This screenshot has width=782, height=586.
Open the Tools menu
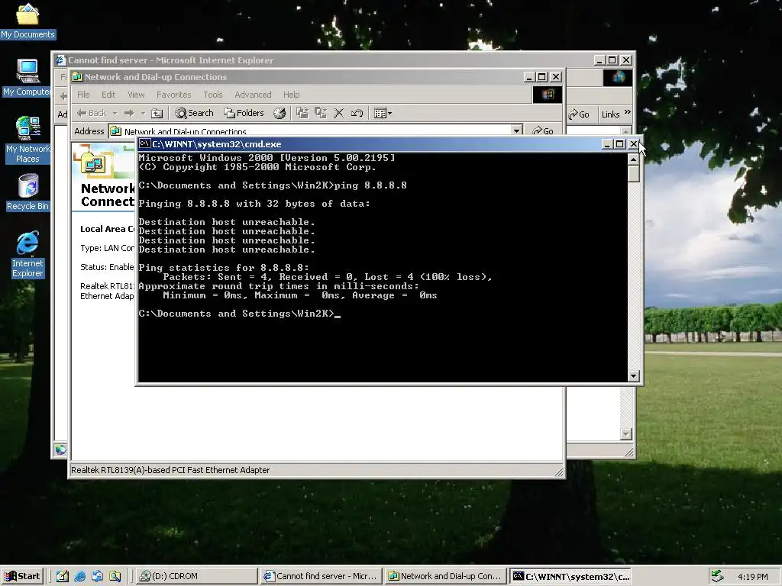click(x=213, y=95)
